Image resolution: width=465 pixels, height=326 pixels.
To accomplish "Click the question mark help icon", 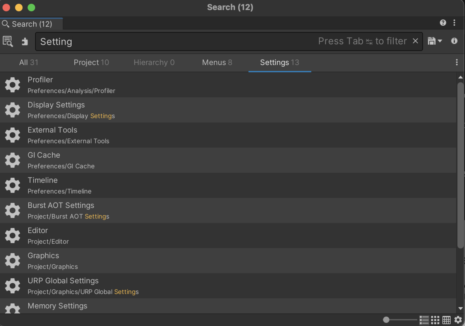I will pyautogui.click(x=443, y=23).
